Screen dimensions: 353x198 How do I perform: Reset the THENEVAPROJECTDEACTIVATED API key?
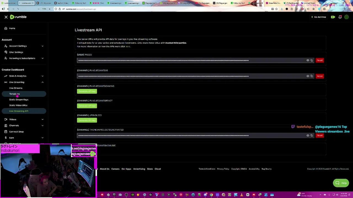click(x=320, y=136)
